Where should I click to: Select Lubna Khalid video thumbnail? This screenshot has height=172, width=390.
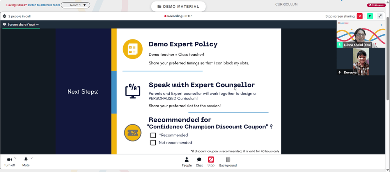(x=361, y=34)
